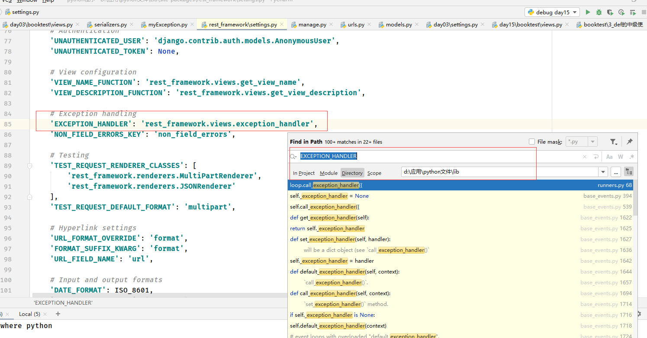Image resolution: width=647 pixels, height=338 pixels.
Task: Toggle Regex (.*) matching in Find
Action: tap(631, 157)
